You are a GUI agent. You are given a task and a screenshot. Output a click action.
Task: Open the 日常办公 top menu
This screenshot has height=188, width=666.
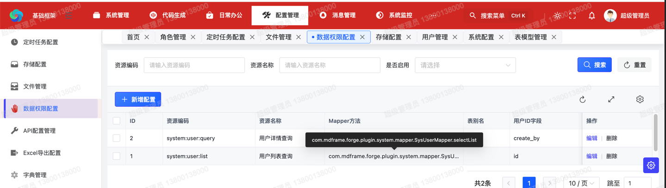(224, 15)
